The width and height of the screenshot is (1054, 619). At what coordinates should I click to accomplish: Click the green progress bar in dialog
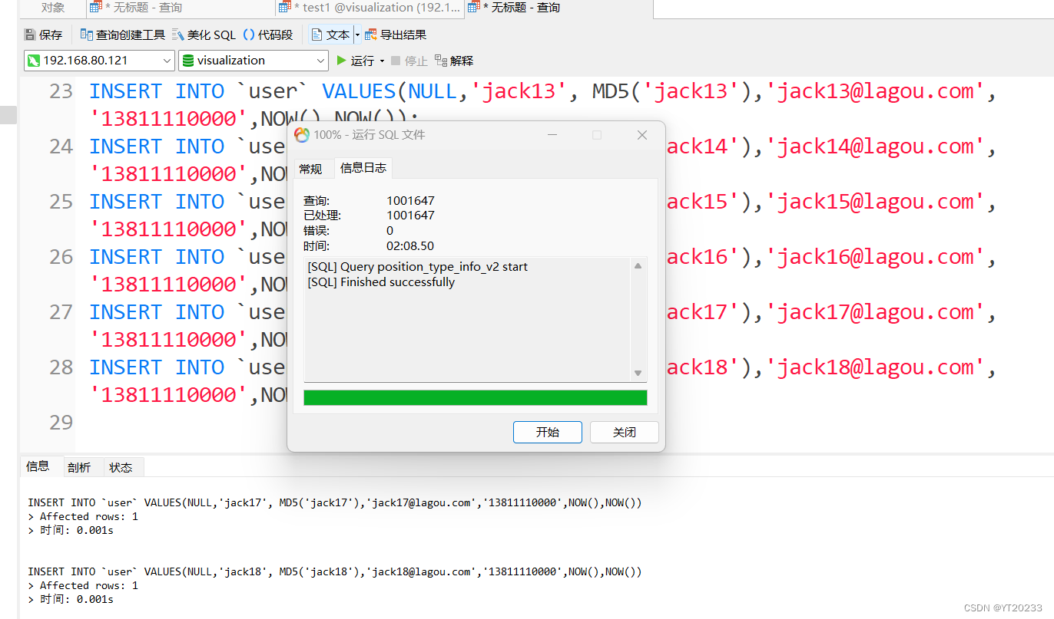(476, 397)
